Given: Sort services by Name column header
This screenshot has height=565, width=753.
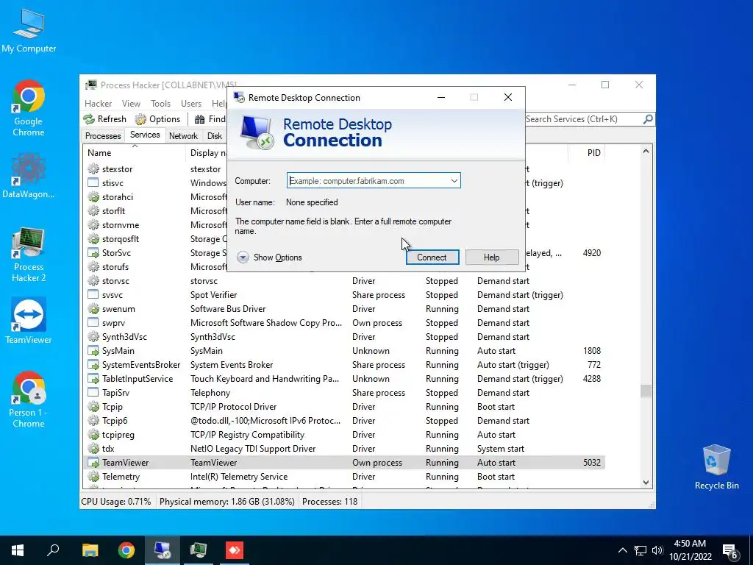Looking at the screenshot, I should [x=134, y=153].
